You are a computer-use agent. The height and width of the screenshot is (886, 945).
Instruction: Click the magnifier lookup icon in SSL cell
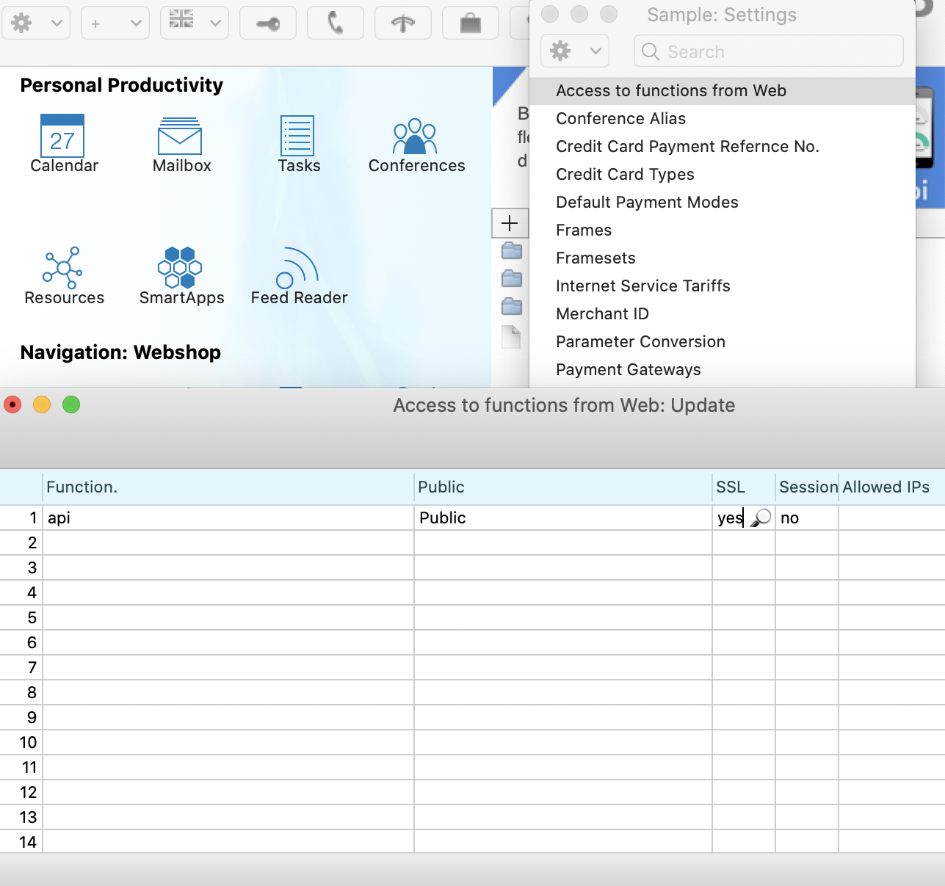761,518
